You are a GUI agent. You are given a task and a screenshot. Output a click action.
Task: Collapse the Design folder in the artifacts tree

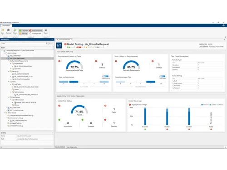(x=8, y=71)
